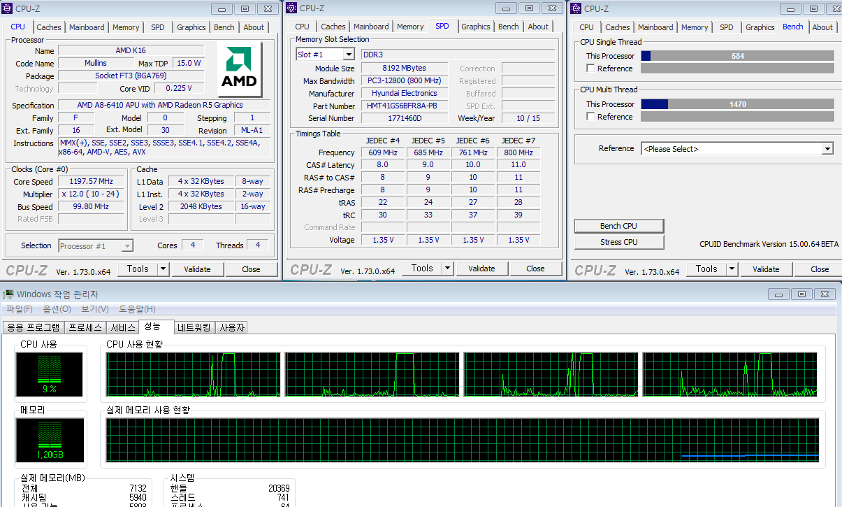Switch to Caches tab in first CPU-Z window

(x=49, y=27)
